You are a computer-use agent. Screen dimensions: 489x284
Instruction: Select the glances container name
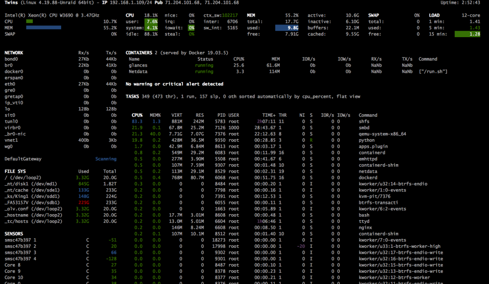click(x=138, y=65)
